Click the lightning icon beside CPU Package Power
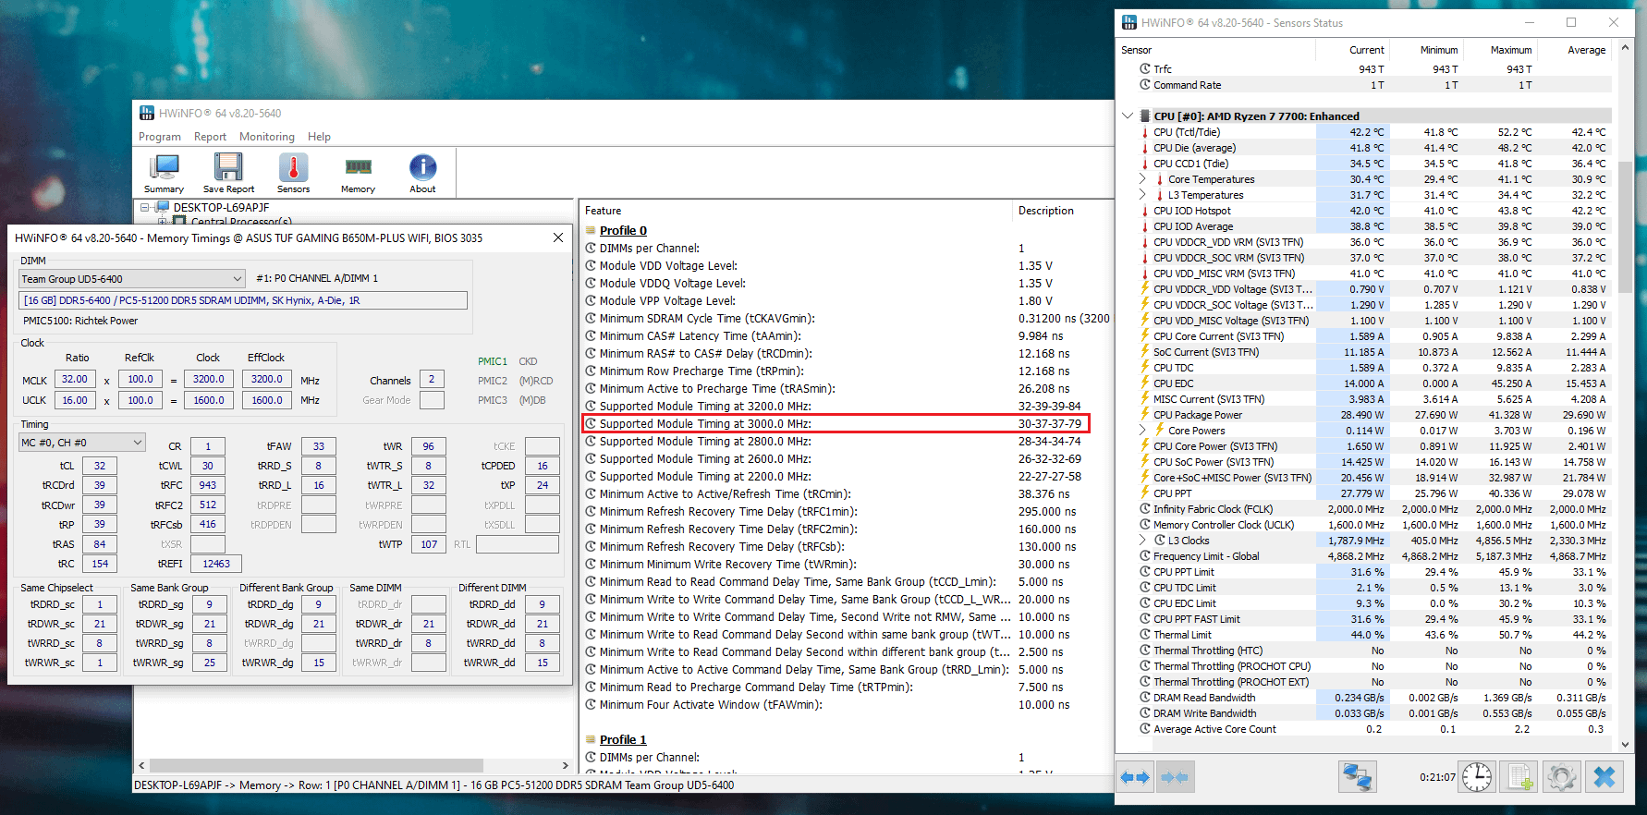 click(x=1145, y=415)
